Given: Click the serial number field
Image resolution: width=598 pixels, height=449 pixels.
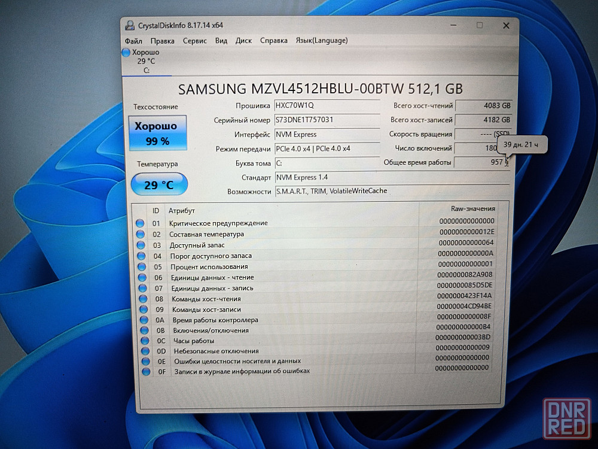Looking at the screenshot, I should pos(327,120).
